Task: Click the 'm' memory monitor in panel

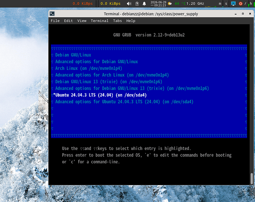Action: point(221,4)
